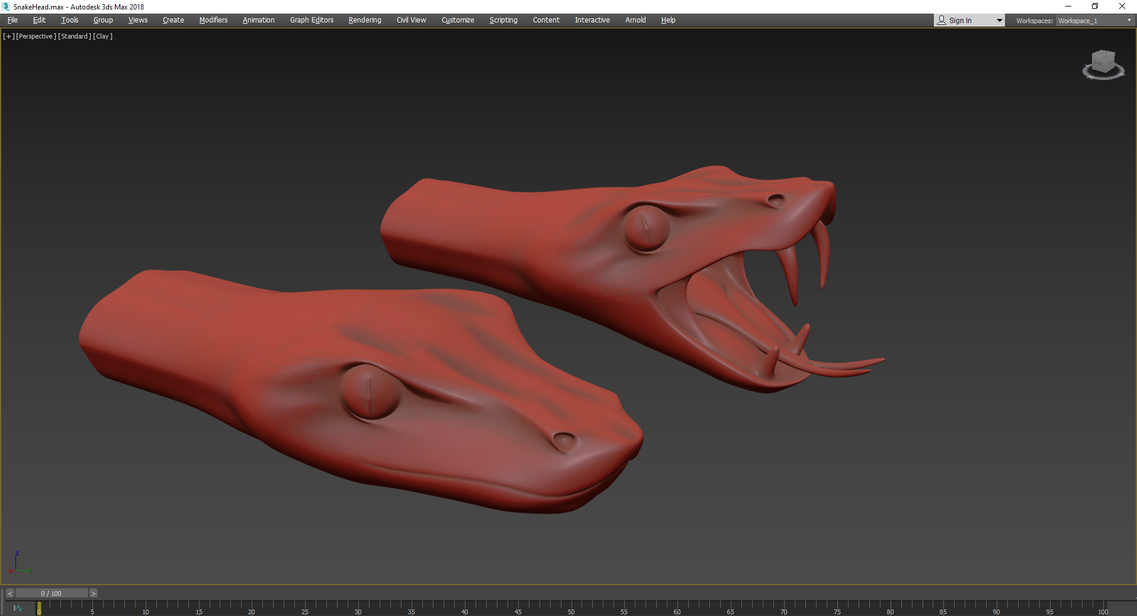Open the [Standard] viewport quality label
The height and width of the screenshot is (616, 1137).
coord(75,36)
